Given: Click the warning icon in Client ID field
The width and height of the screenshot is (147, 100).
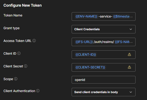Looking at the screenshot, I should (x=129, y=54).
